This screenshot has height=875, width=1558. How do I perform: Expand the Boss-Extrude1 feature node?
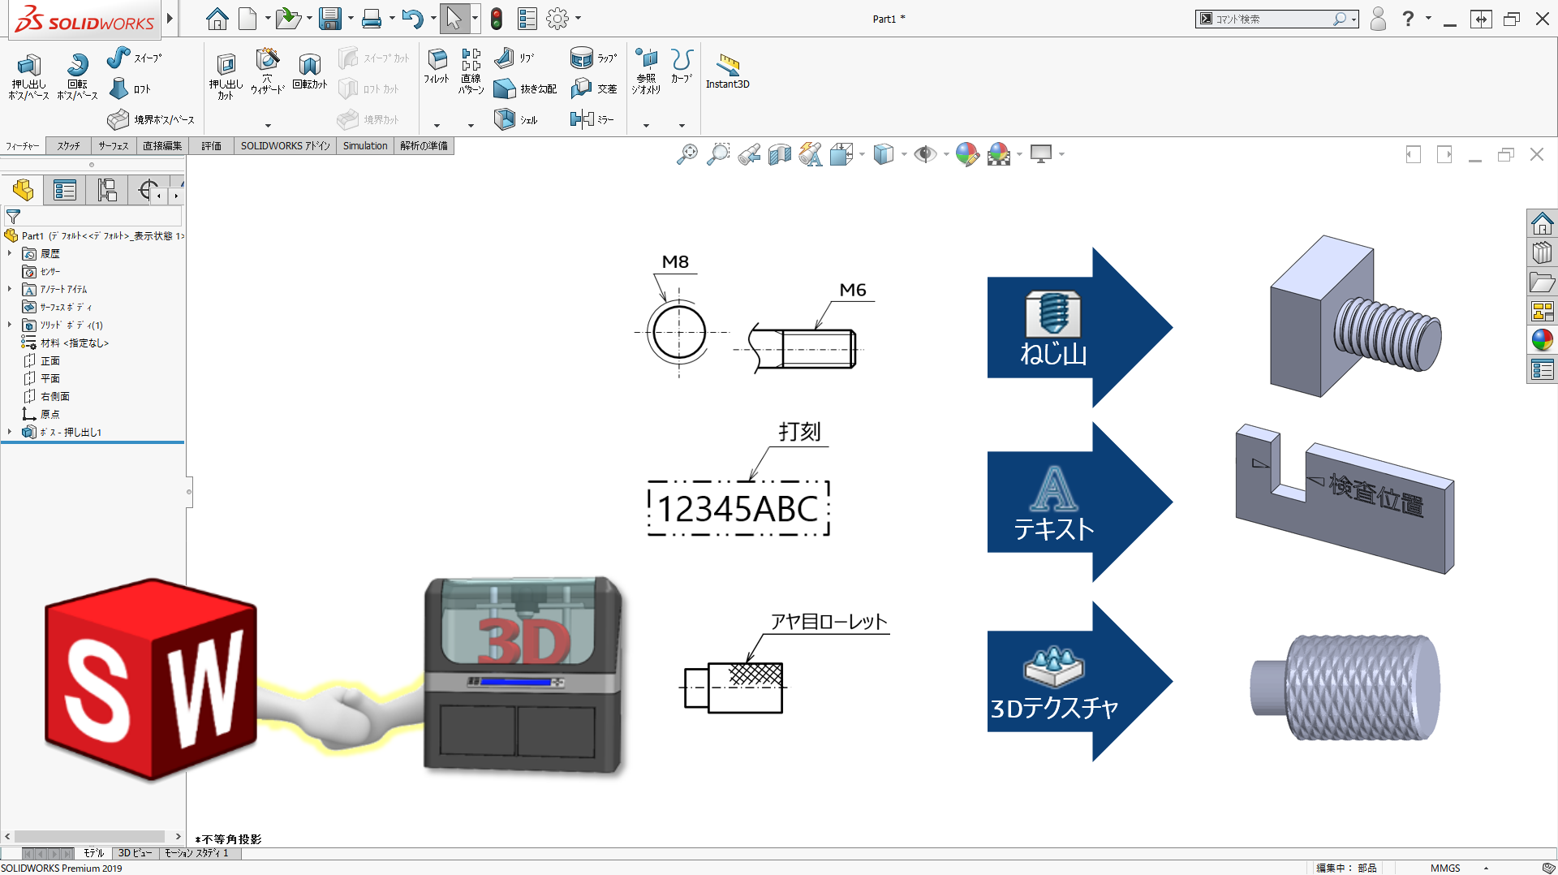tap(10, 432)
